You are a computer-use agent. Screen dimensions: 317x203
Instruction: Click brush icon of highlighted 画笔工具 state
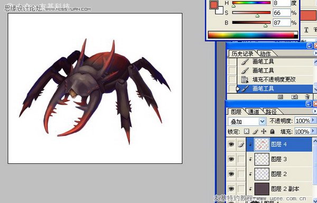pyautogui.click(x=245, y=89)
